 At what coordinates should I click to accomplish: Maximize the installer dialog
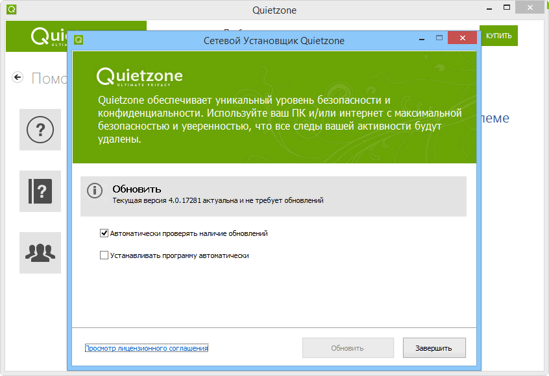(439, 38)
